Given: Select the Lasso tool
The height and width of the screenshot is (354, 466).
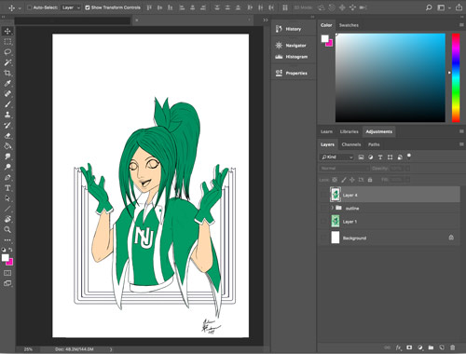Looking at the screenshot, I should point(7,52).
